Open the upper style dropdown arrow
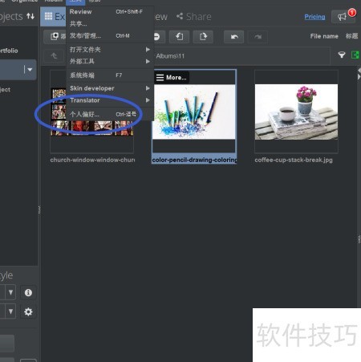 point(10,292)
